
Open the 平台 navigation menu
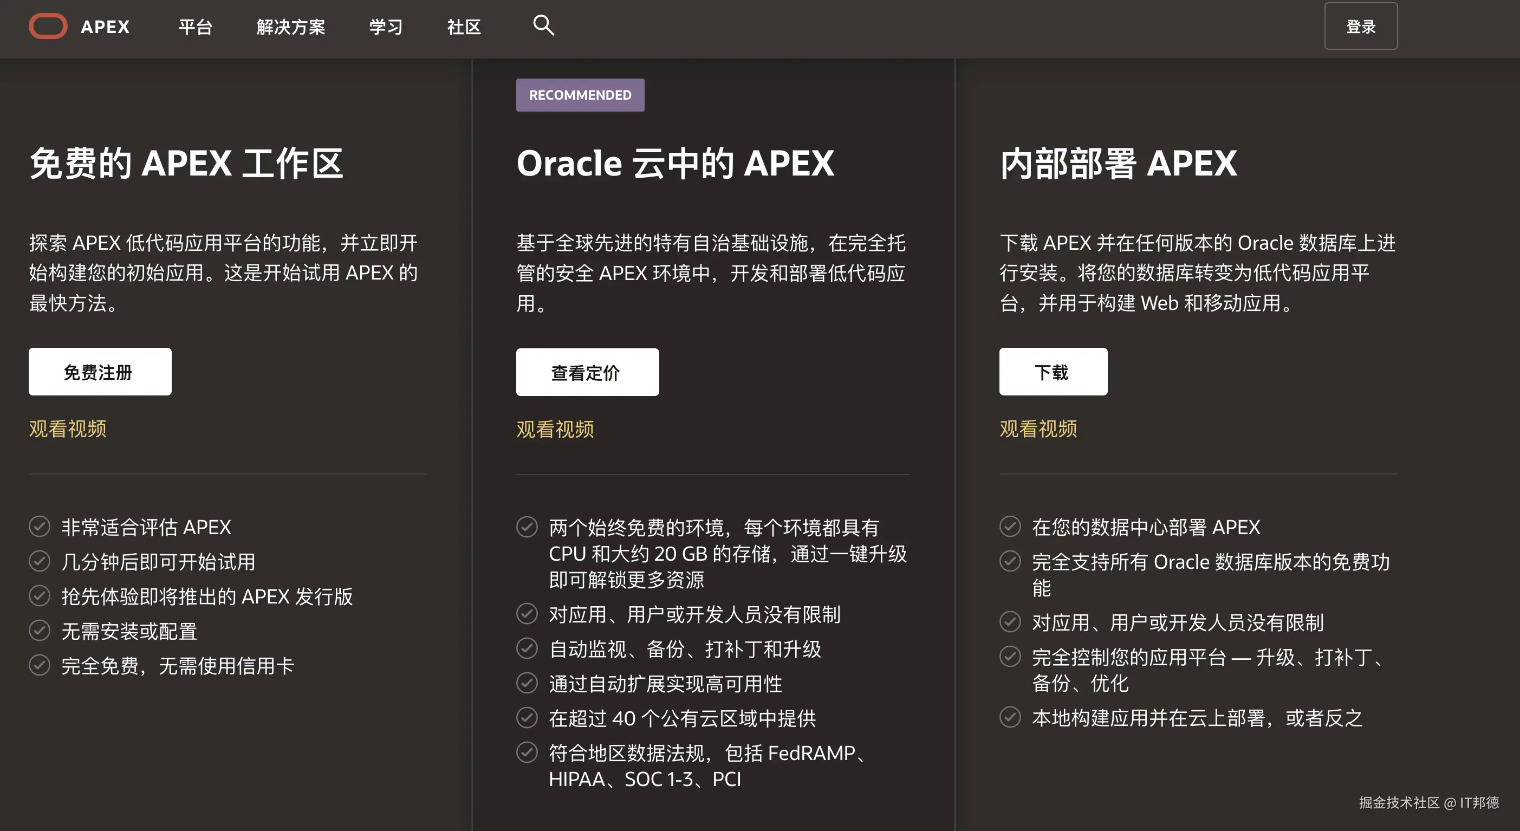click(196, 27)
